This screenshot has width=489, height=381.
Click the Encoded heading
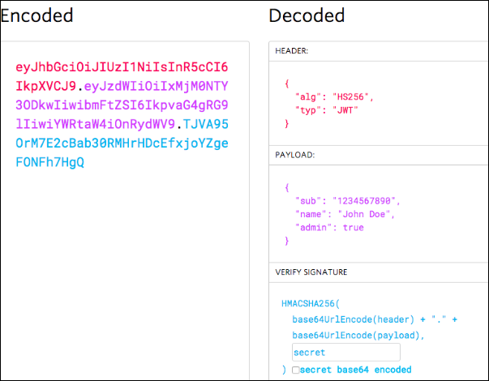pyautogui.click(x=36, y=15)
